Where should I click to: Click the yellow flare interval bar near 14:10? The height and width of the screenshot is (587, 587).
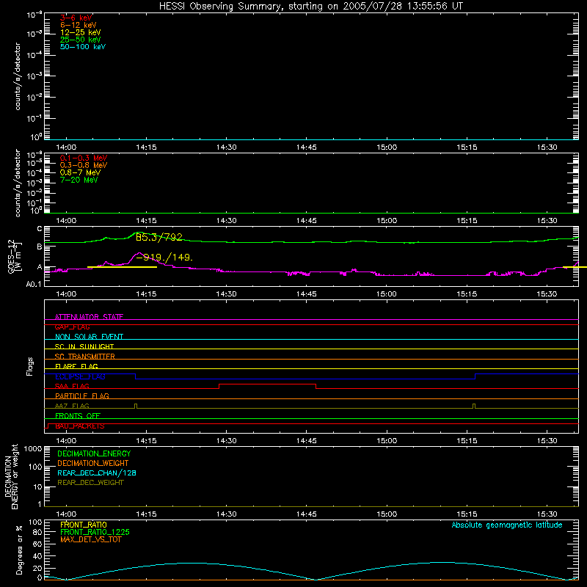(x=122, y=267)
